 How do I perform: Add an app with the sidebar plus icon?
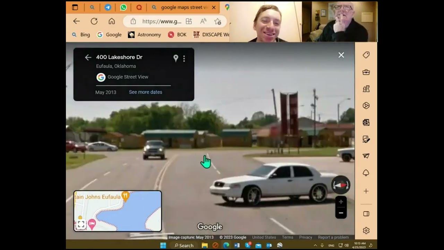click(x=366, y=191)
